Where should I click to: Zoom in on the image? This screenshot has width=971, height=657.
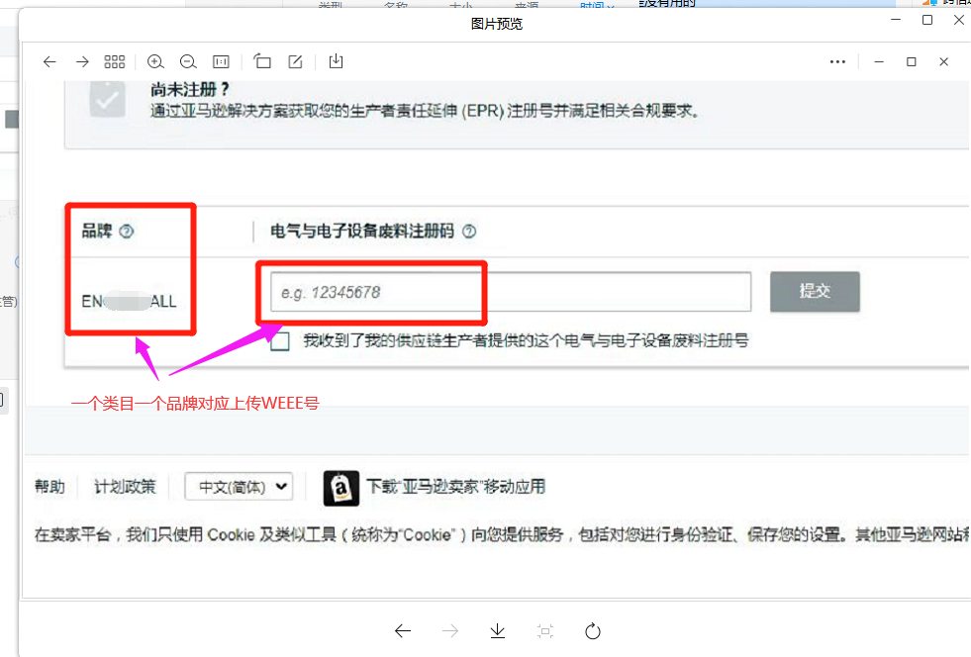pyautogui.click(x=155, y=61)
